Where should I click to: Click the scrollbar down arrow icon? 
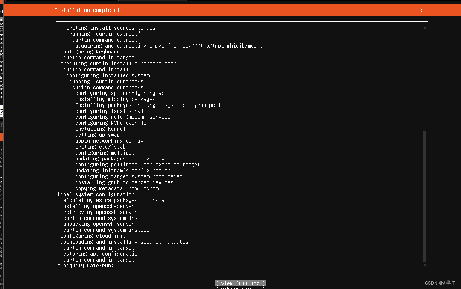[x=424, y=265]
